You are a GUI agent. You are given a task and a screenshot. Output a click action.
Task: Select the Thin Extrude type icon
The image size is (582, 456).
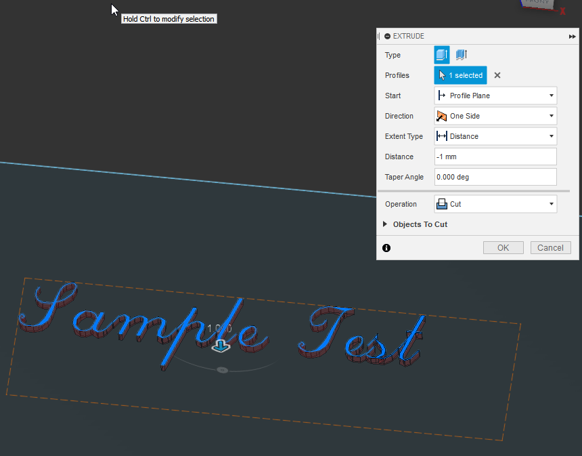462,55
